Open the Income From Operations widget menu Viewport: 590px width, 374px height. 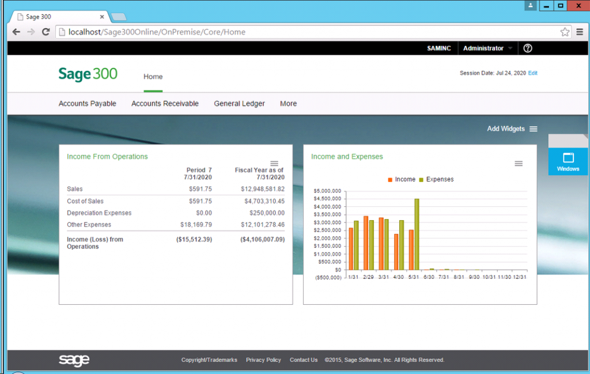275,163
